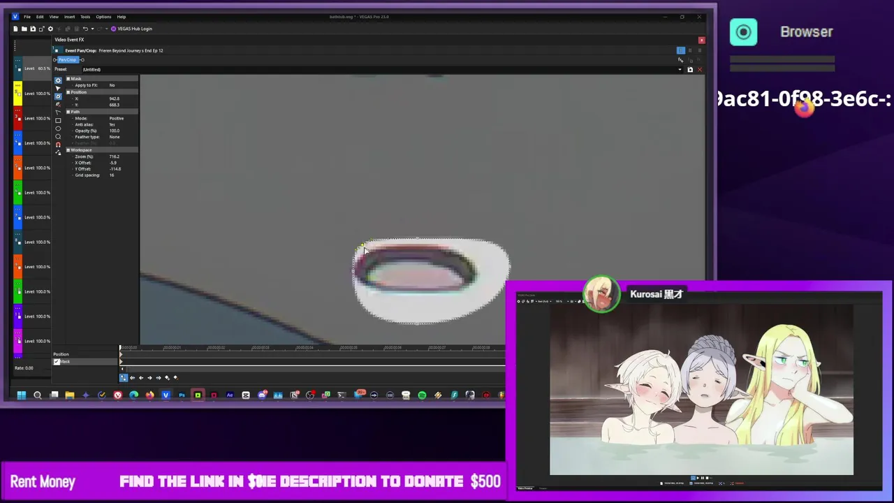Toggle Sync Cursor button below keyframe timeline
The image size is (894, 503).
tap(124, 378)
